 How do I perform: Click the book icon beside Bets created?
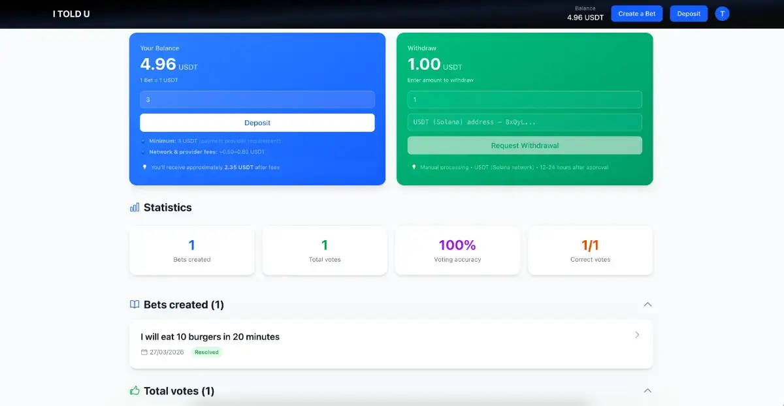point(135,305)
